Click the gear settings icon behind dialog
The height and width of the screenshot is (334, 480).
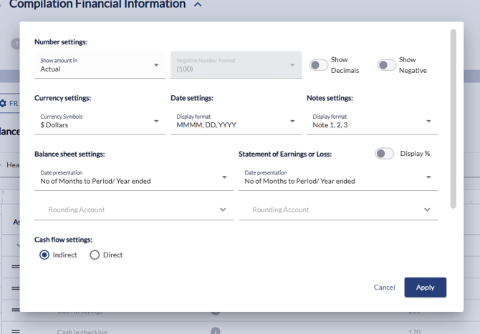[x=4, y=104]
